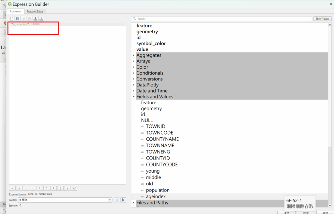Click into the expression text editor

pos(67,103)
